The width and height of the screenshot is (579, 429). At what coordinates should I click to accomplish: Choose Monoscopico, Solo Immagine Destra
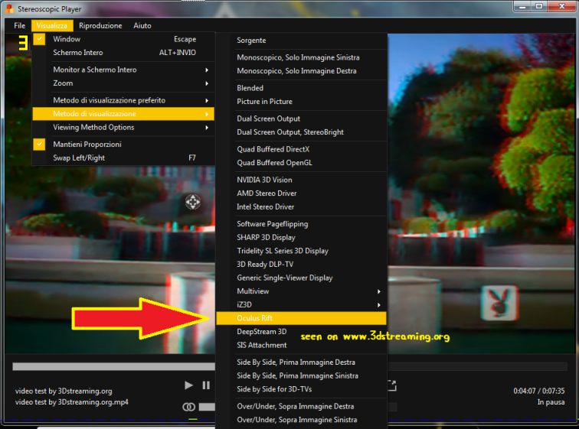tap(301, 71)
